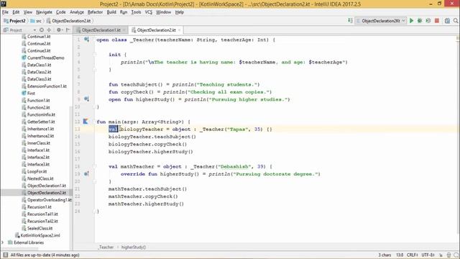
Task: Click run gutter icon beside fun main
Action: 86,122
